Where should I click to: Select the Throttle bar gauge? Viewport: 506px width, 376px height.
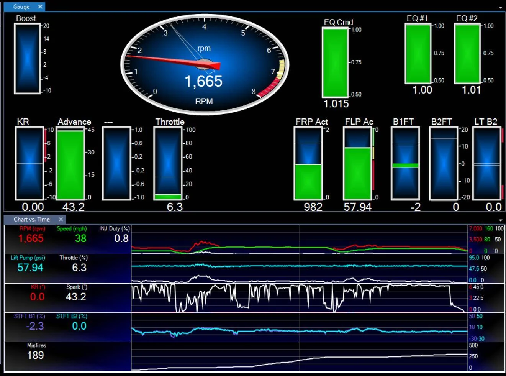[x=168, y=164]
